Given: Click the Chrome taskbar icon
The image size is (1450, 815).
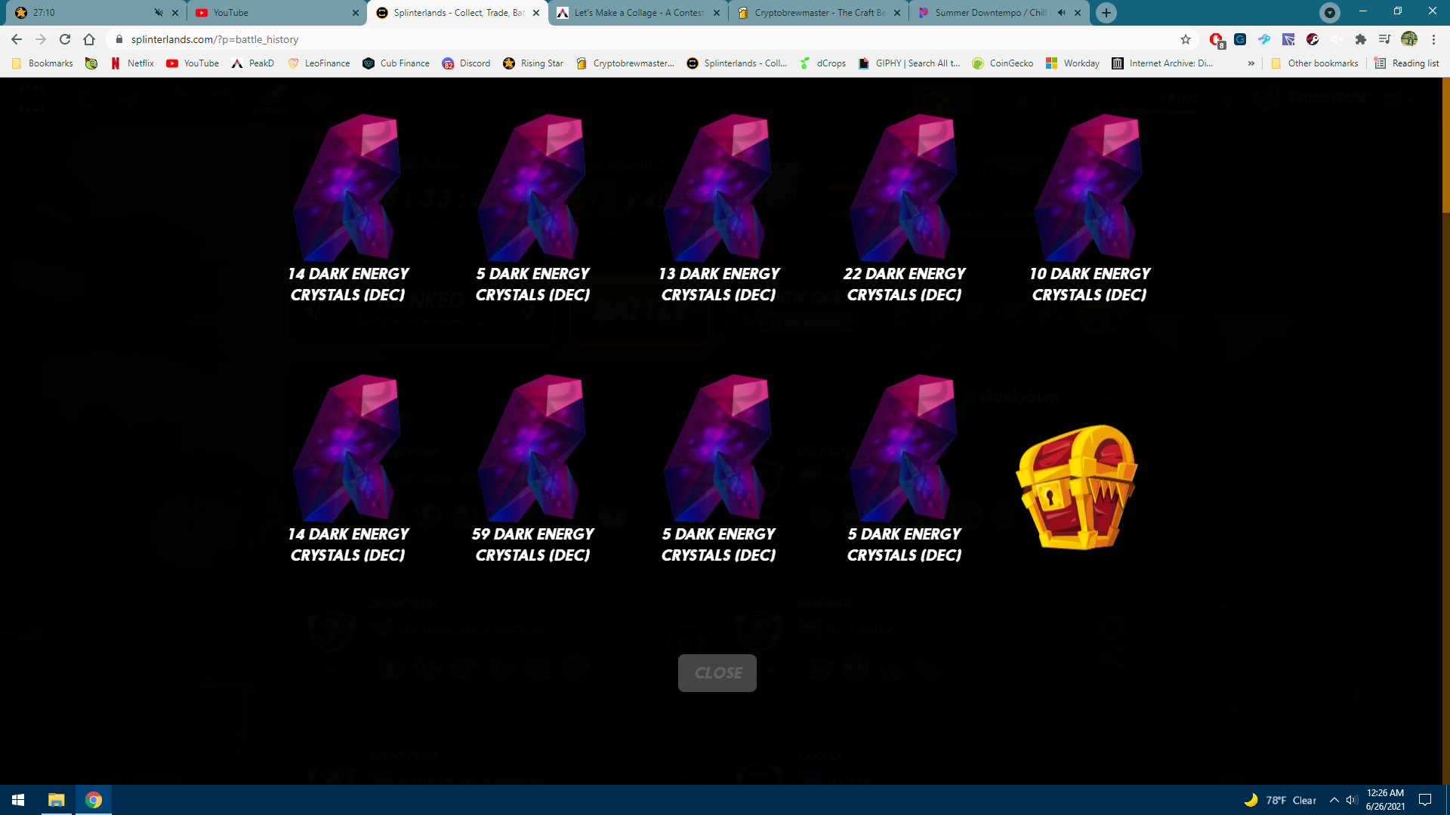Looking at the screenshot, I should click(94, 800).
